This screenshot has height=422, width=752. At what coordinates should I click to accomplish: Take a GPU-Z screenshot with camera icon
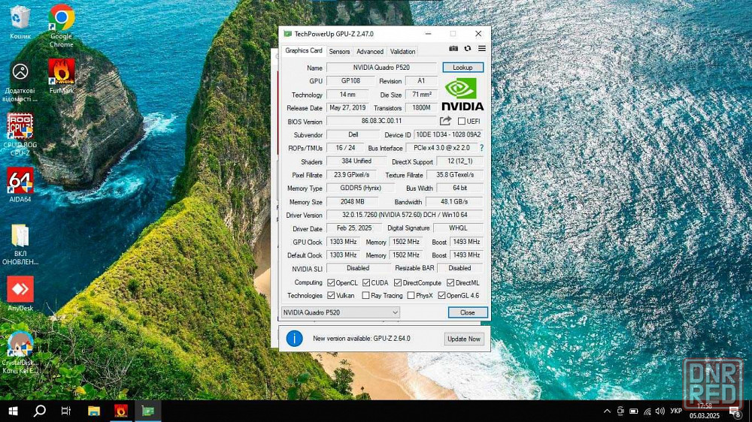pos(453,48)
